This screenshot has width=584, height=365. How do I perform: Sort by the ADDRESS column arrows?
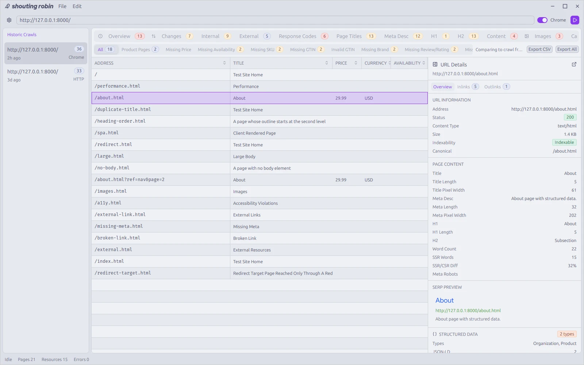pyautogui.click(x=224, y=63)
